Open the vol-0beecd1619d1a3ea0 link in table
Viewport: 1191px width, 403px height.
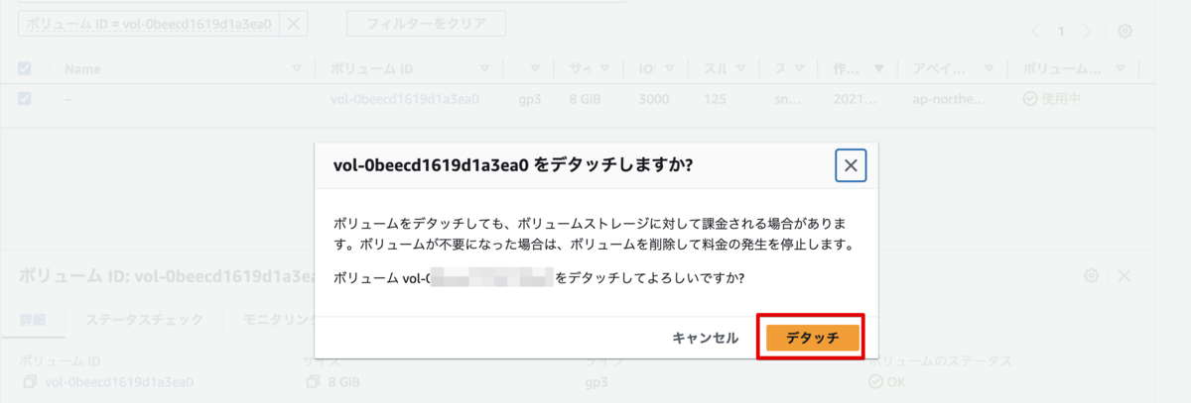[x=405, y=99]
